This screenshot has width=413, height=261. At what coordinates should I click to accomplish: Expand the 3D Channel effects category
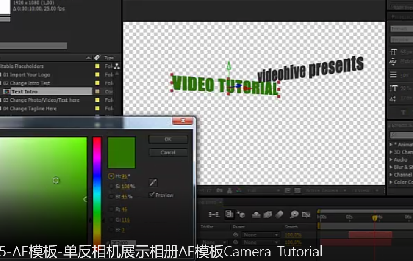point(391,152)
